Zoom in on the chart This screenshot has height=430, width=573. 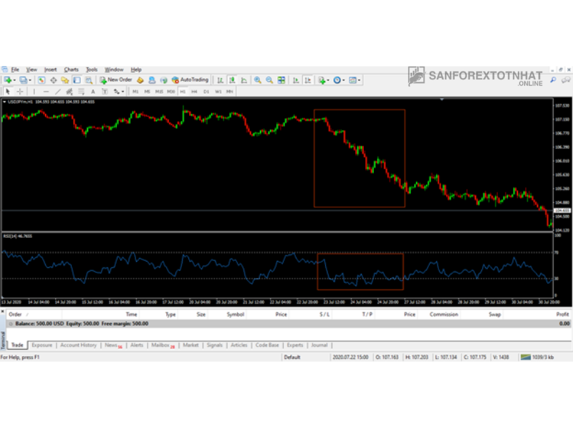click(258, 80)
